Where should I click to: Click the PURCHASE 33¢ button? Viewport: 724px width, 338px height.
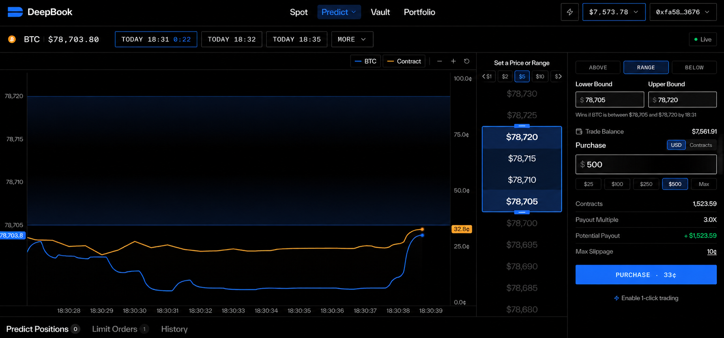[x=646, y=275]
